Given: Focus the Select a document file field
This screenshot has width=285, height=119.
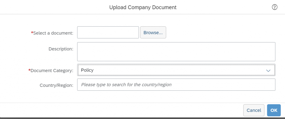Looking at the screenshot, I should click(108, 32).
